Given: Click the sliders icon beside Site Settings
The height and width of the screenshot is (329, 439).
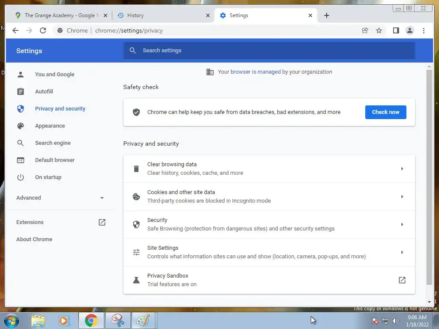Looking at the screenshot, I should click(136, 252).
